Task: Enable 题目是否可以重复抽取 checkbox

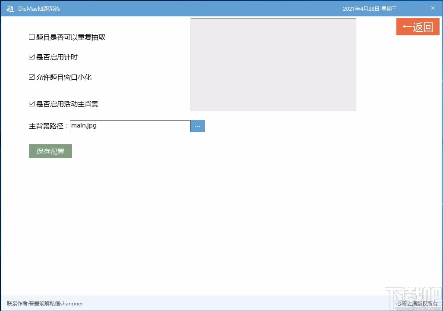Action: 31,37
